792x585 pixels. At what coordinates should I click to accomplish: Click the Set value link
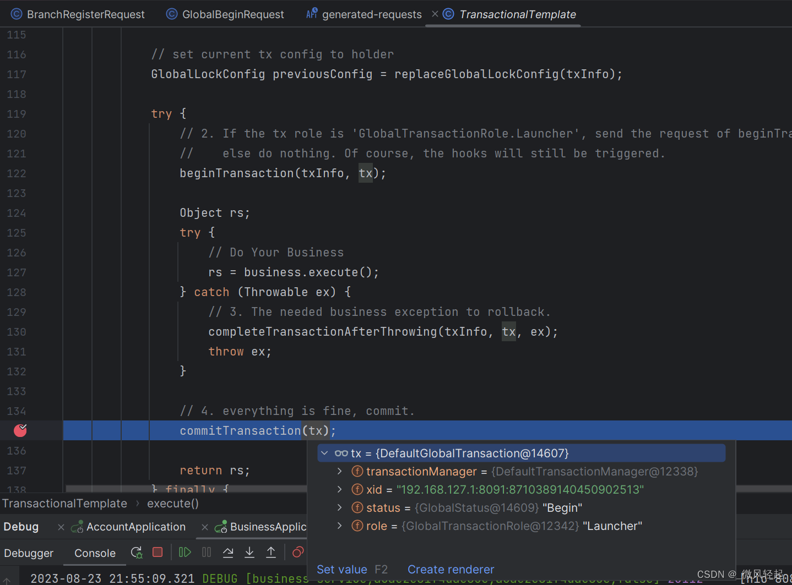click(341, 569)
